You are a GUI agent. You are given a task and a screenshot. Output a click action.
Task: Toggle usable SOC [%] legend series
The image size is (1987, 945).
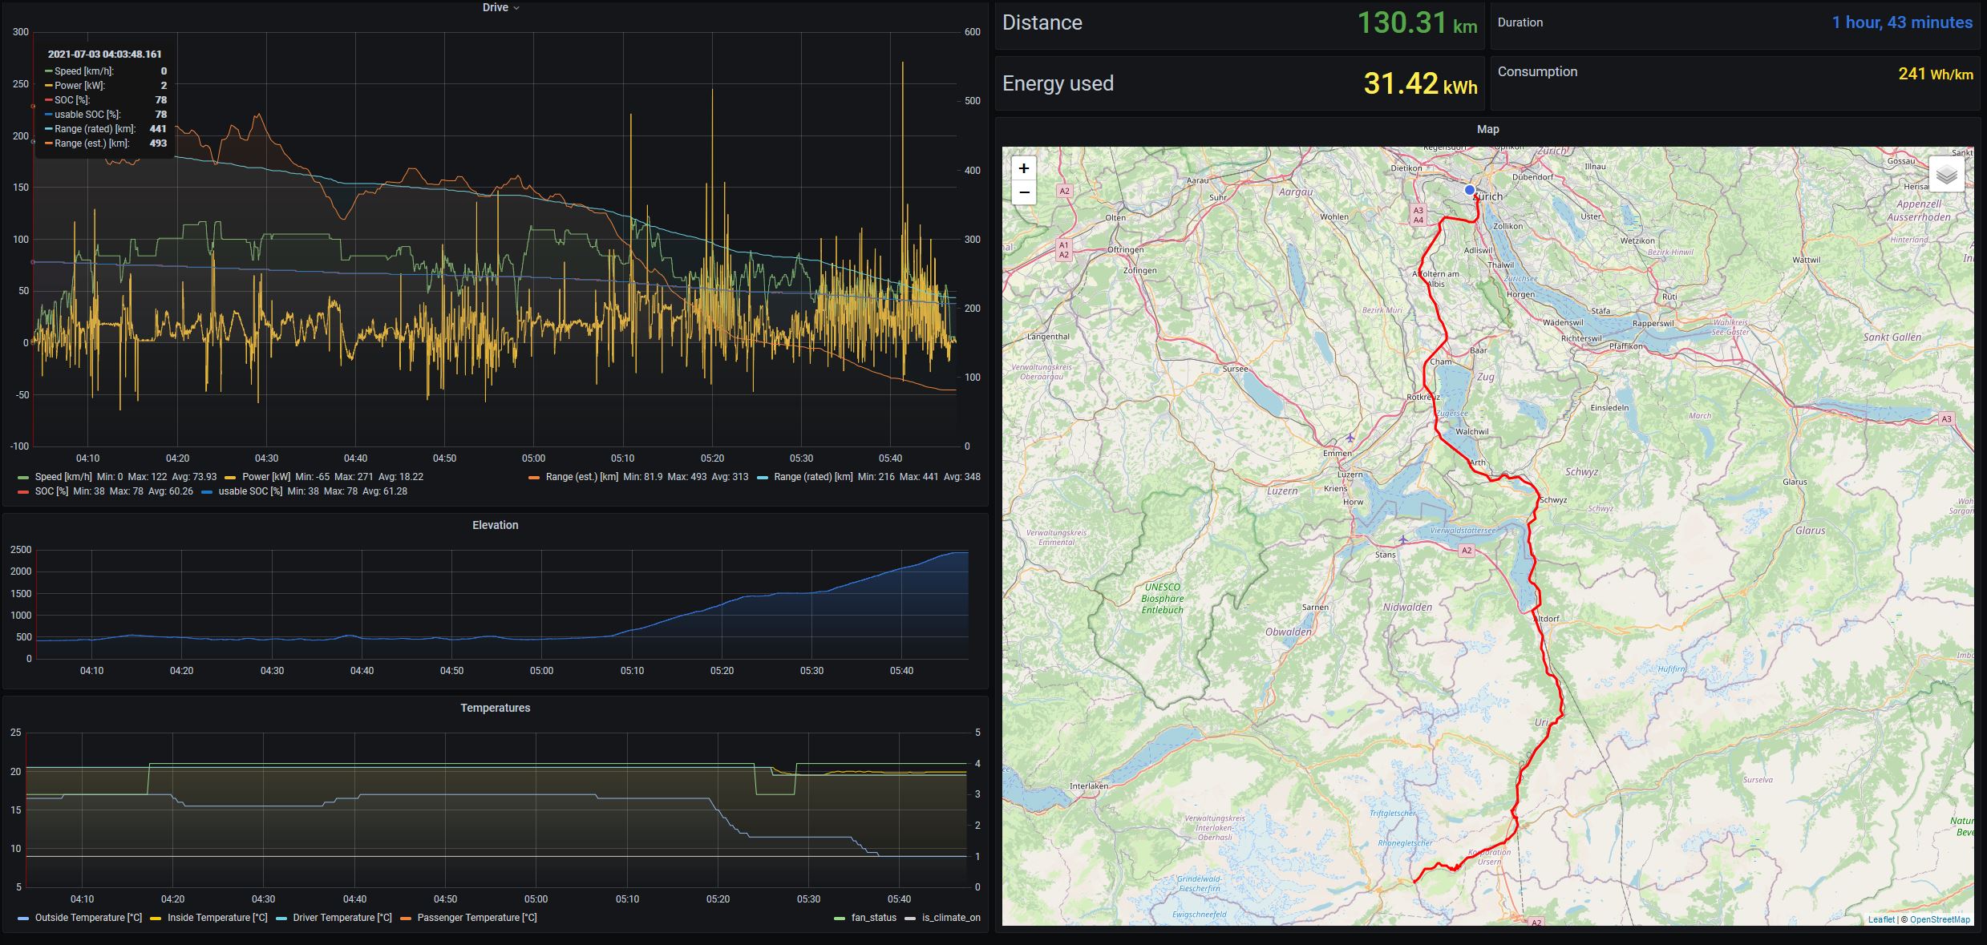point(249,491)
